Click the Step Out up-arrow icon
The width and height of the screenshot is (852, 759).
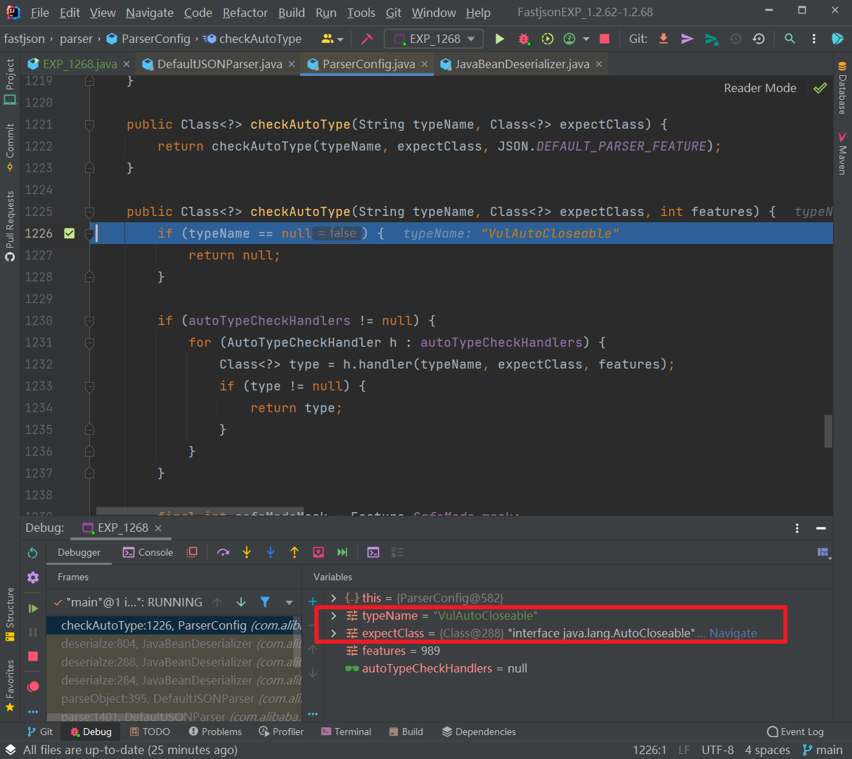pyautogui.click(x=294, y=552)
